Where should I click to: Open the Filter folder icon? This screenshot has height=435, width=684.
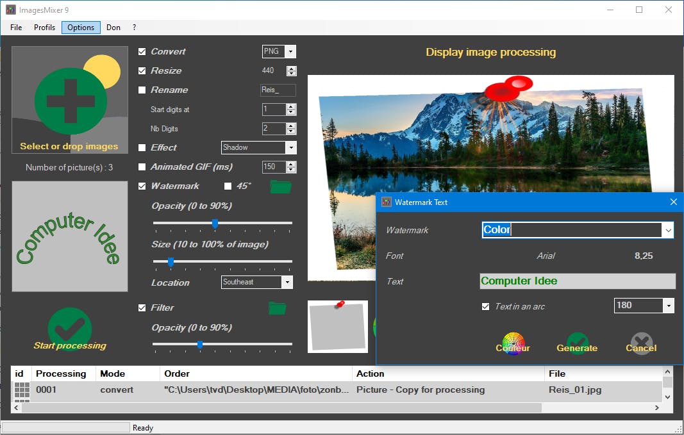point(278,308)
